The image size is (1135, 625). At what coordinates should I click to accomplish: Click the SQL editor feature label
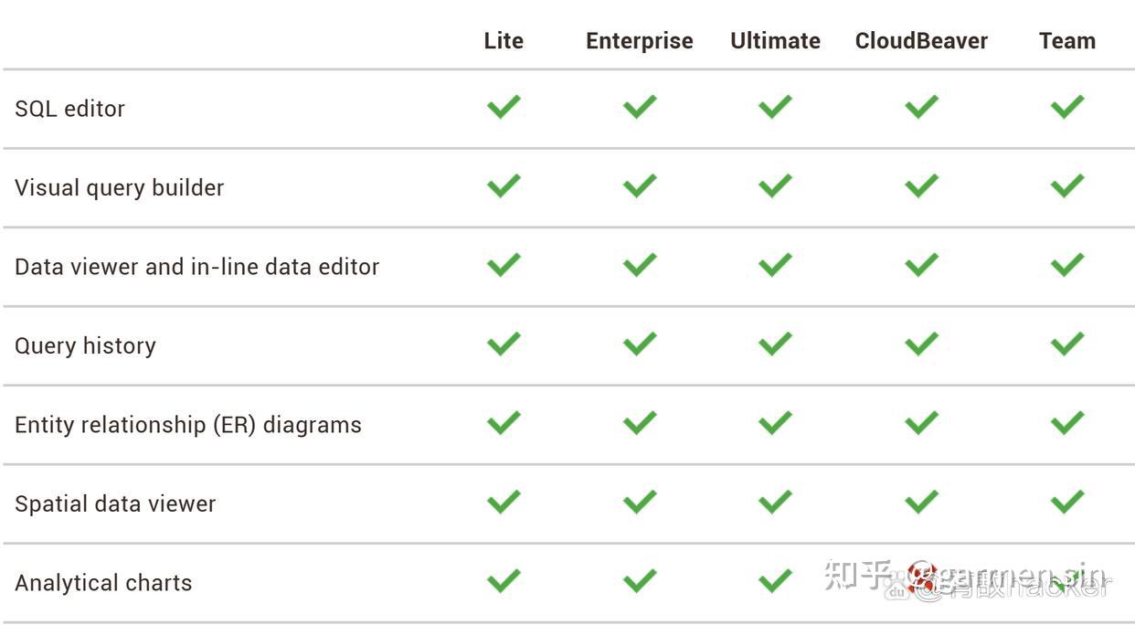point(69,109)
